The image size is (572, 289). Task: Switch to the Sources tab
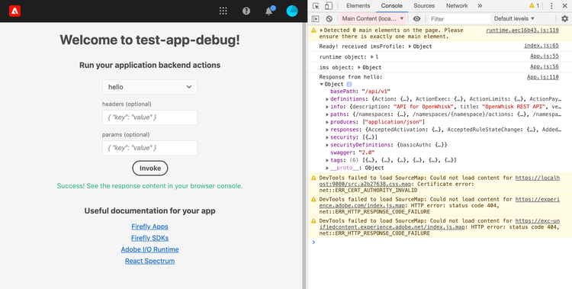coord(424,6)
